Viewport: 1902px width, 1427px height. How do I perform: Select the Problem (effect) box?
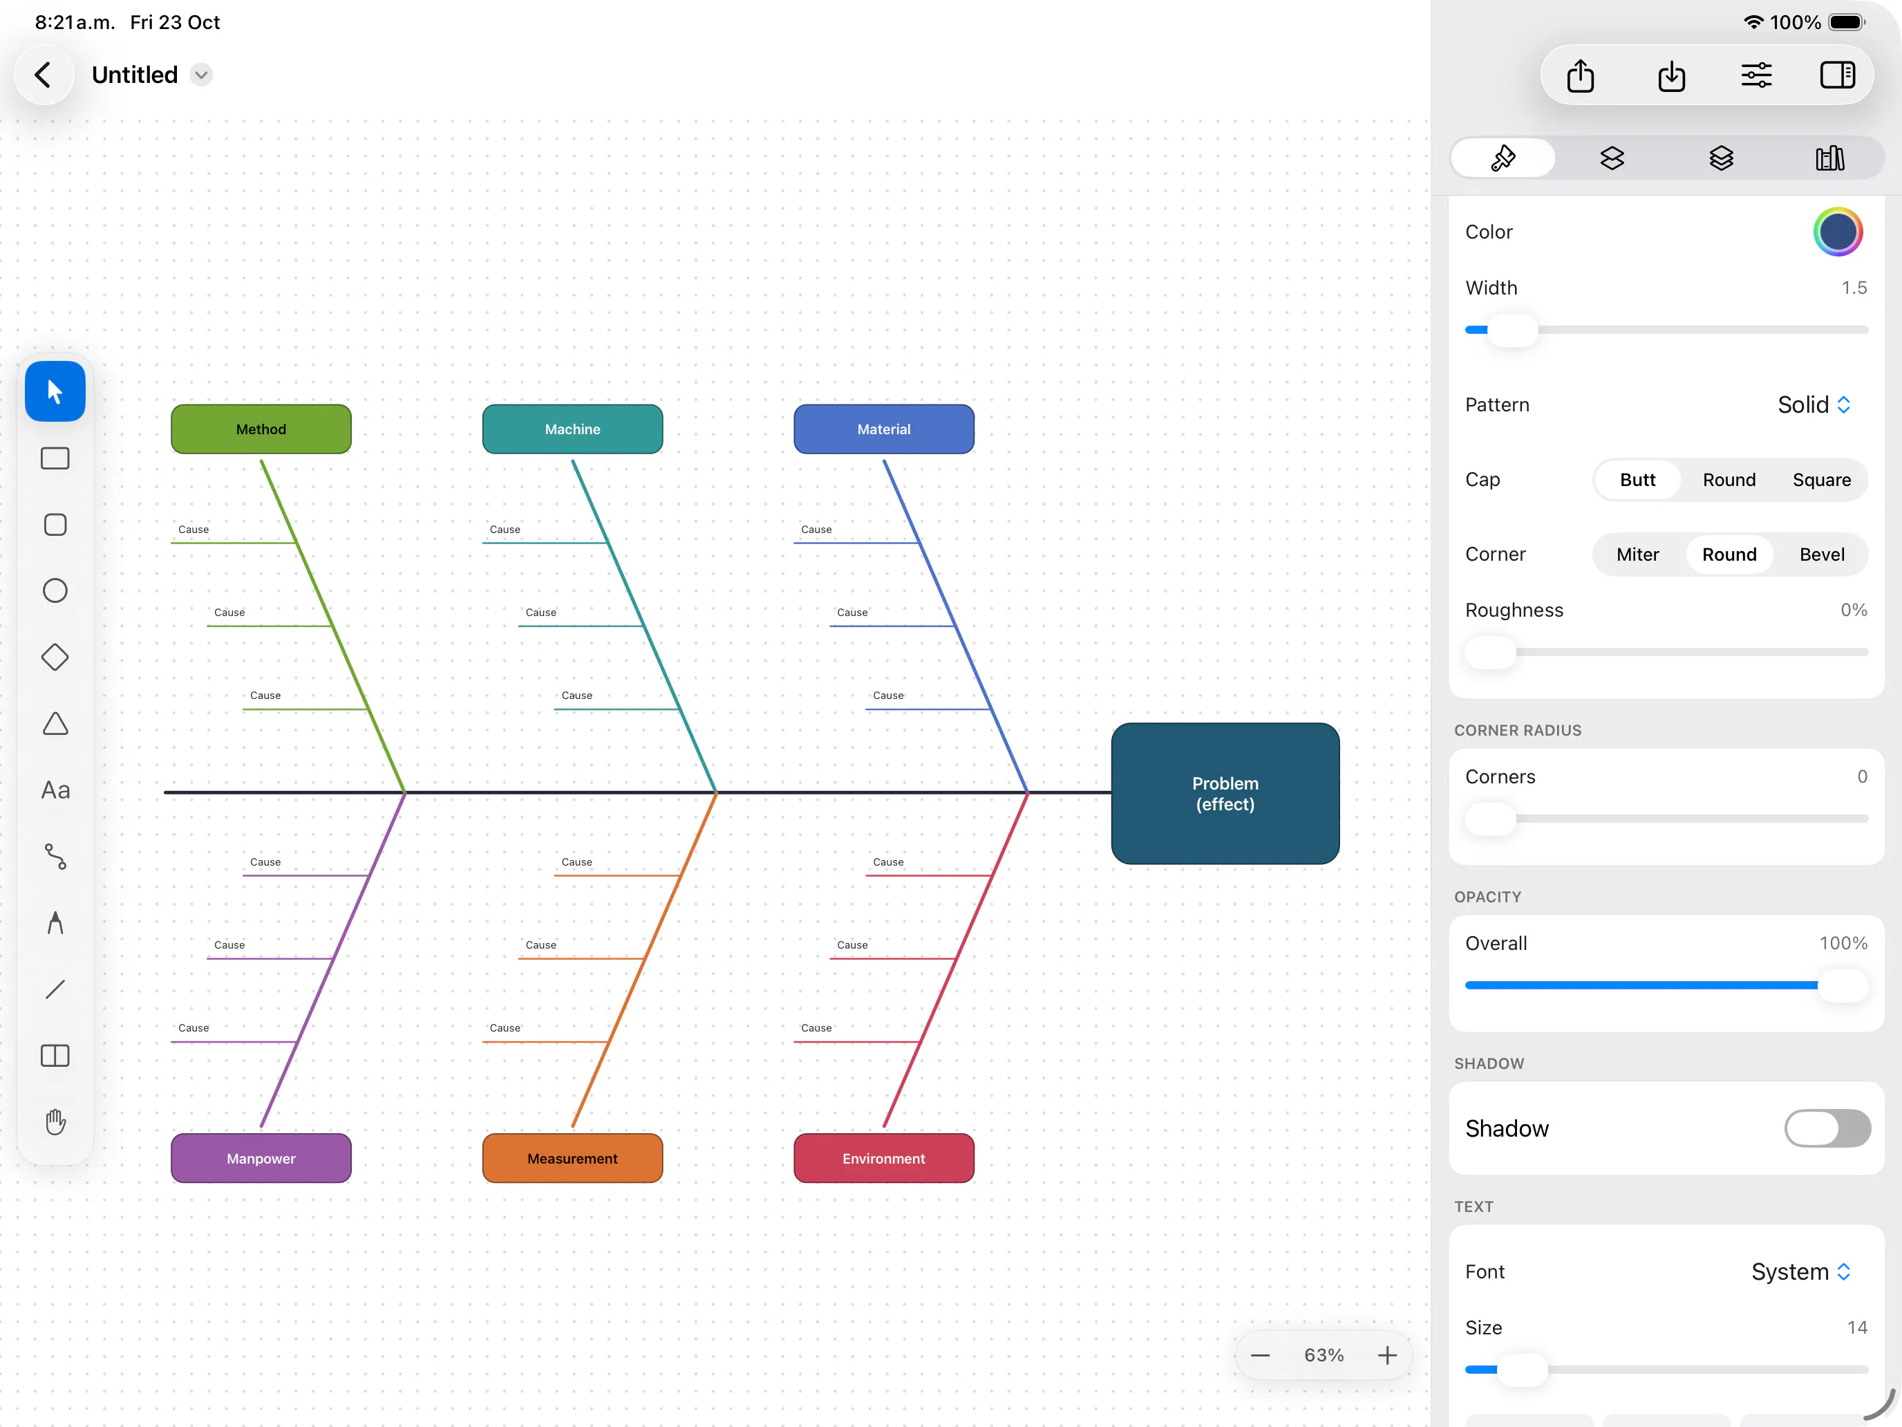(1225, 794)
